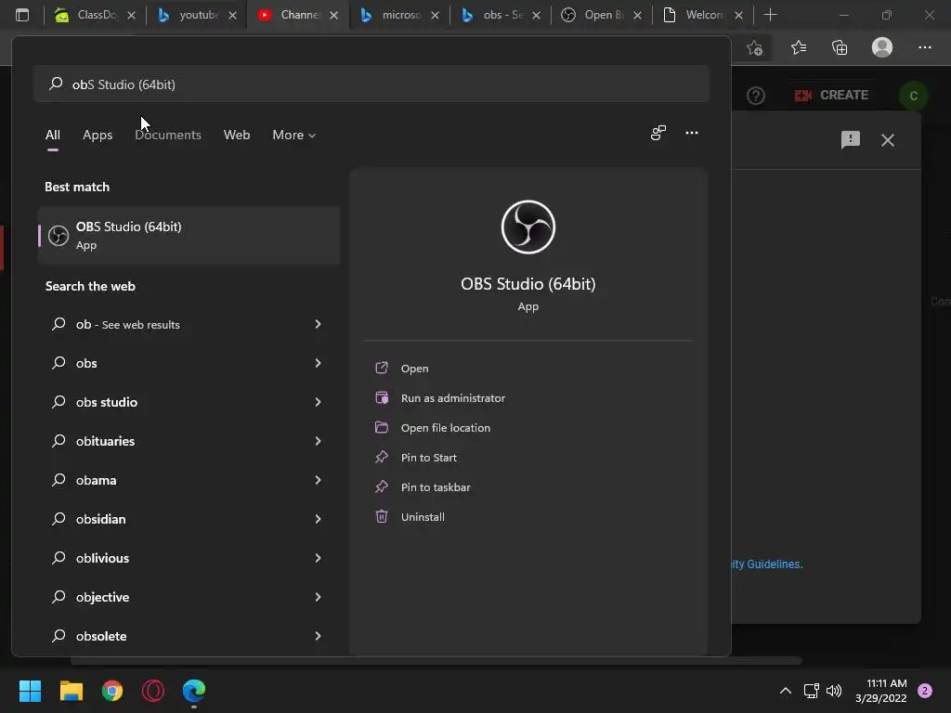Open the Edge Favorites list

point(799,47)
